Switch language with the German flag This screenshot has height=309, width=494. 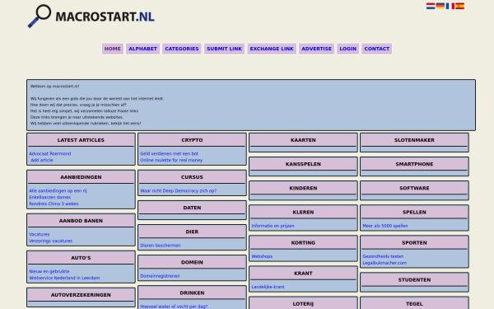[x=440, y=6]
